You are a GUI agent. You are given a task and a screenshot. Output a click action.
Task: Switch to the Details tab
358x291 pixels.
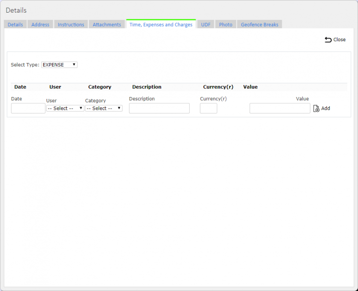pos(16,24)
